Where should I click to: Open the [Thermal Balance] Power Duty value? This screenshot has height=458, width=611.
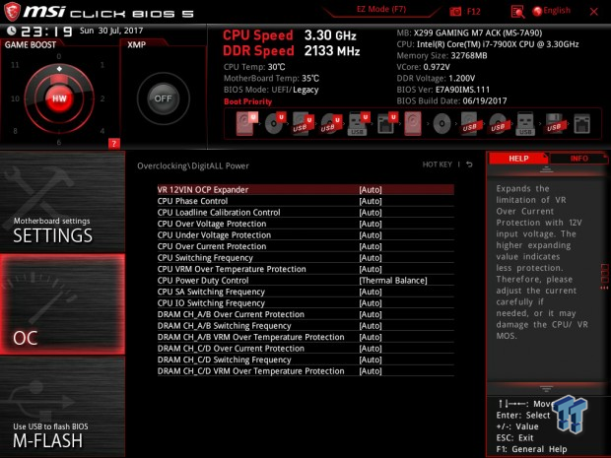393,281
